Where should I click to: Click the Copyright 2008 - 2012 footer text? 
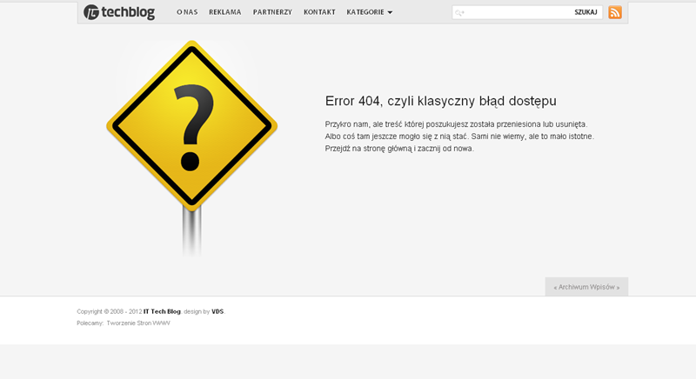pyautogui.click(x=109, y=311)
